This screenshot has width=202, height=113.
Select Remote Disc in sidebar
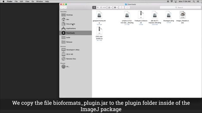pos(75,59)
